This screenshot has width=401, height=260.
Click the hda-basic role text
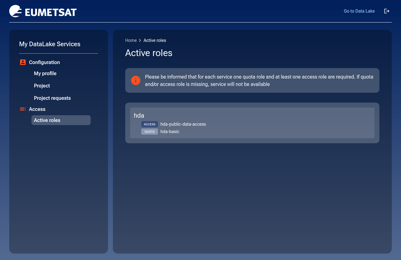[170, 132]
